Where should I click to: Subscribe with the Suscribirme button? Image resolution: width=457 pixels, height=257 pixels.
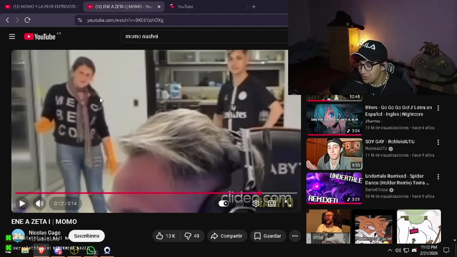86,236
